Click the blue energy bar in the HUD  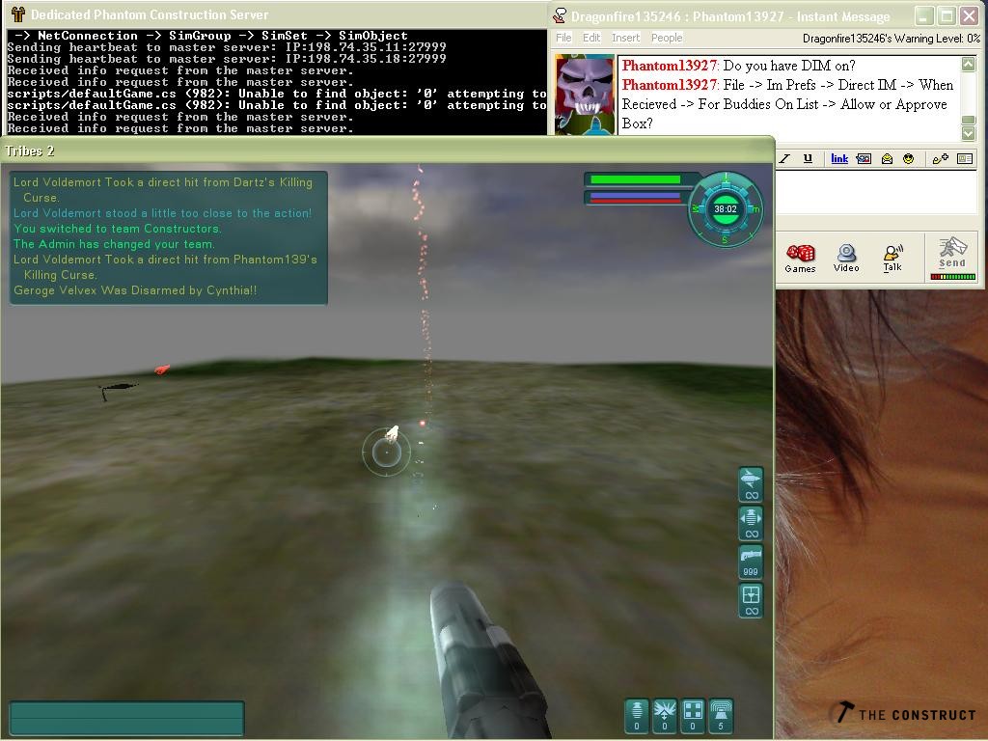click(x=635, y=197)
